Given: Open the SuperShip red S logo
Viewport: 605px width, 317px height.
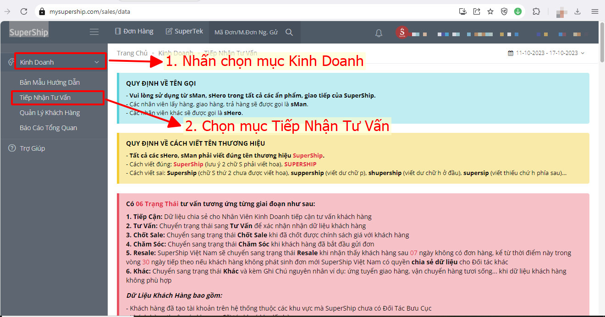Looking at the screenshot, I should [402, 32].
